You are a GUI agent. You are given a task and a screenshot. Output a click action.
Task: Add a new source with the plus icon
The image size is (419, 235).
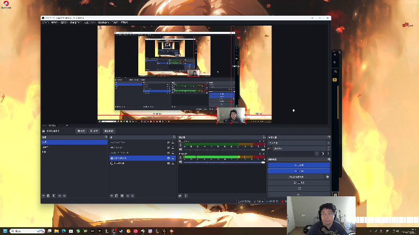tap(112, 196)
